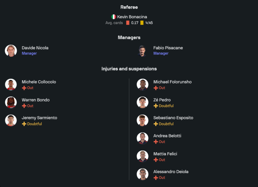The image size is (258, 187).
Task: Click Warren Bondo's player avatar
Action: 11,103
